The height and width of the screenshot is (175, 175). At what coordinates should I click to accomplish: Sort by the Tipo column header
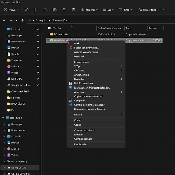click(128, 28)
